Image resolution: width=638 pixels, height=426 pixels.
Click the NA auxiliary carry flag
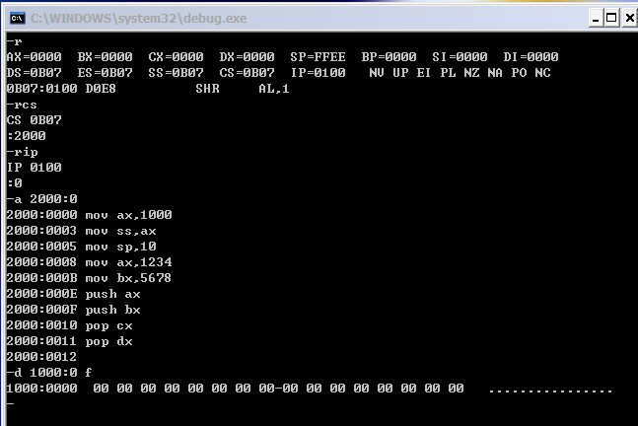pyautogui.click(x=495, y=73)
